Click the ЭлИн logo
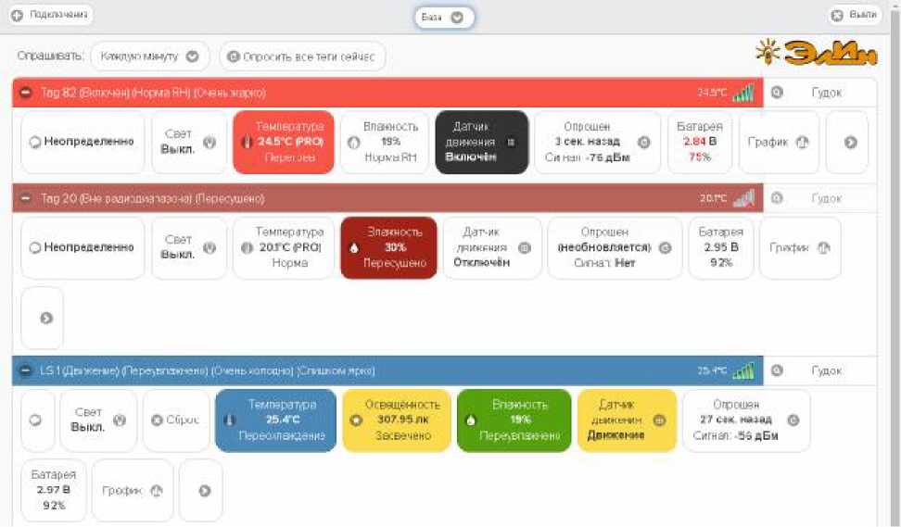Screen dimensions: 901x527 (817, 53)
